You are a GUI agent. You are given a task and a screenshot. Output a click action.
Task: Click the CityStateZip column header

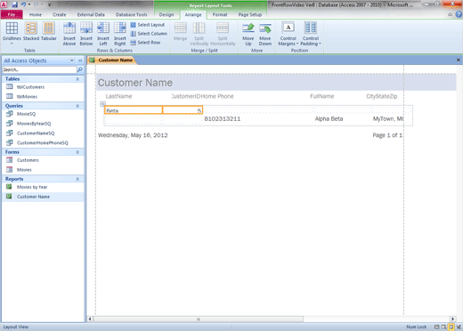click(x=381, y=96)
